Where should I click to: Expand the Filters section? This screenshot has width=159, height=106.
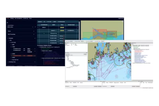click(21, 31)
